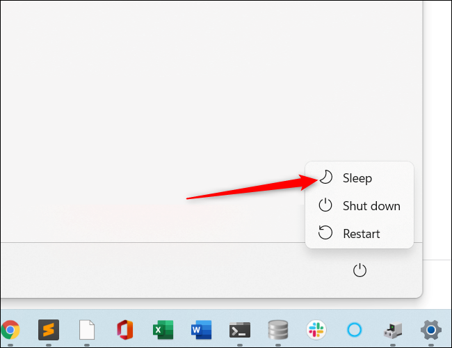Screen dimensions: 452x348
Task: Click the power symbol beside Shut down
Action: pyautogui.click(x=325, y=205)
